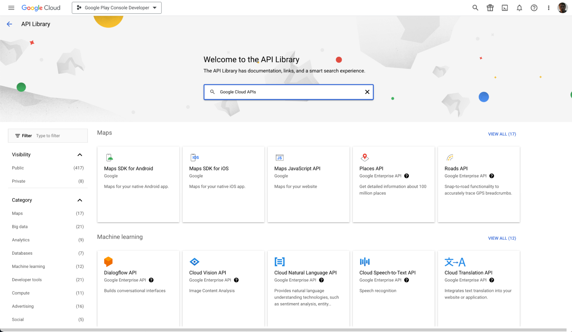
Task: Click the Cloud Vision API eye icon
Action: [x=194, y=261]
